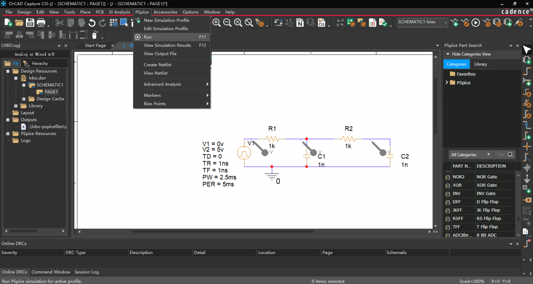Open the Place menu in menu bar
Viewport: 533px width, 284px height.
85,12
